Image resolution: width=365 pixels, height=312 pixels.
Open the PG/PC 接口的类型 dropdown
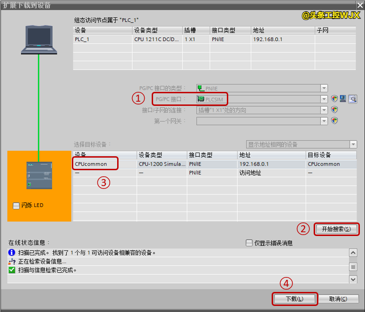(x=324, y=88)
